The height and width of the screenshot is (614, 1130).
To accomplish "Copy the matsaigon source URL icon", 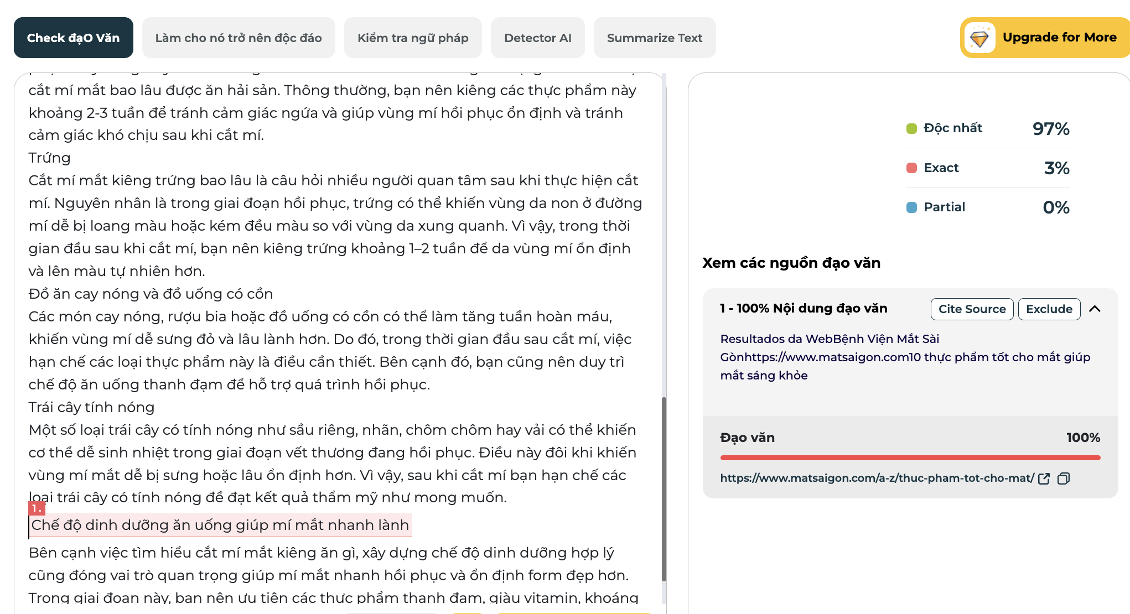I will point(1063,478).
